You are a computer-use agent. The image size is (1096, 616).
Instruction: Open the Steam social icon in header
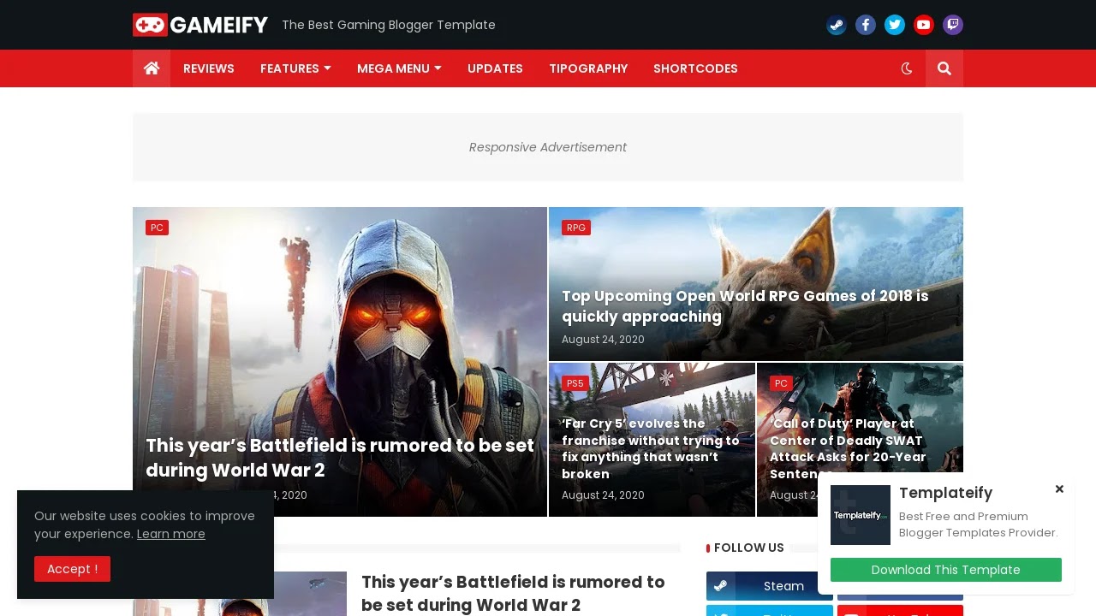click(x=837, y=25)
